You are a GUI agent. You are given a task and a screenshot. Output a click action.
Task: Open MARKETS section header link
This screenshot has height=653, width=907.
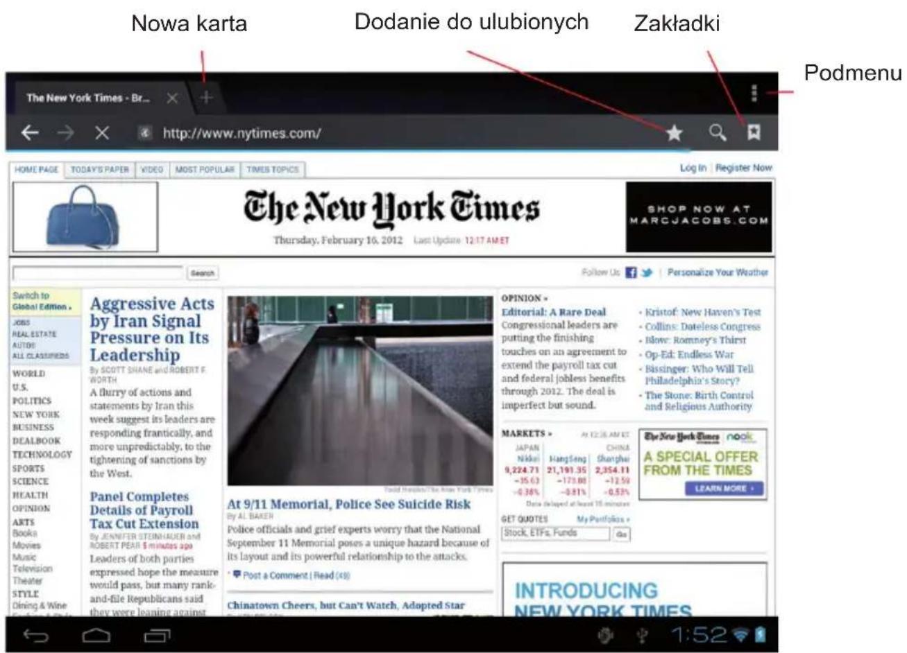[527, 433]
